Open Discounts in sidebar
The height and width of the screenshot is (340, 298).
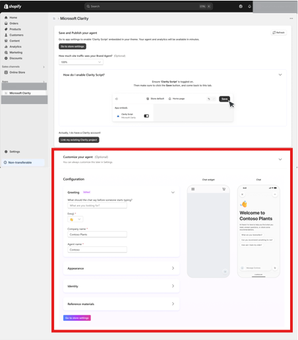[x=16, y=58]
